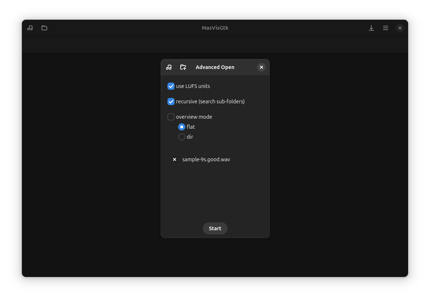Open audio files from main window header
430x301 pixels.
pyautogui.click(x=30, y=28)
